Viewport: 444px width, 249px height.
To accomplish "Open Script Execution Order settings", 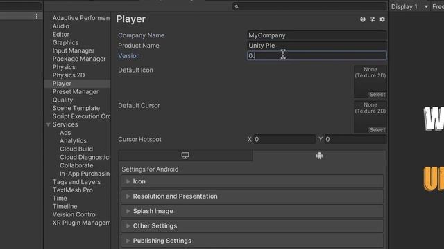I will coord(81,116).
